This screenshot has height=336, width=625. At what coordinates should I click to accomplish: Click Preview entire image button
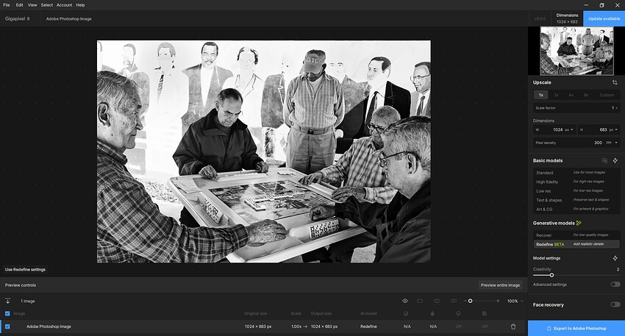[500, 285]
